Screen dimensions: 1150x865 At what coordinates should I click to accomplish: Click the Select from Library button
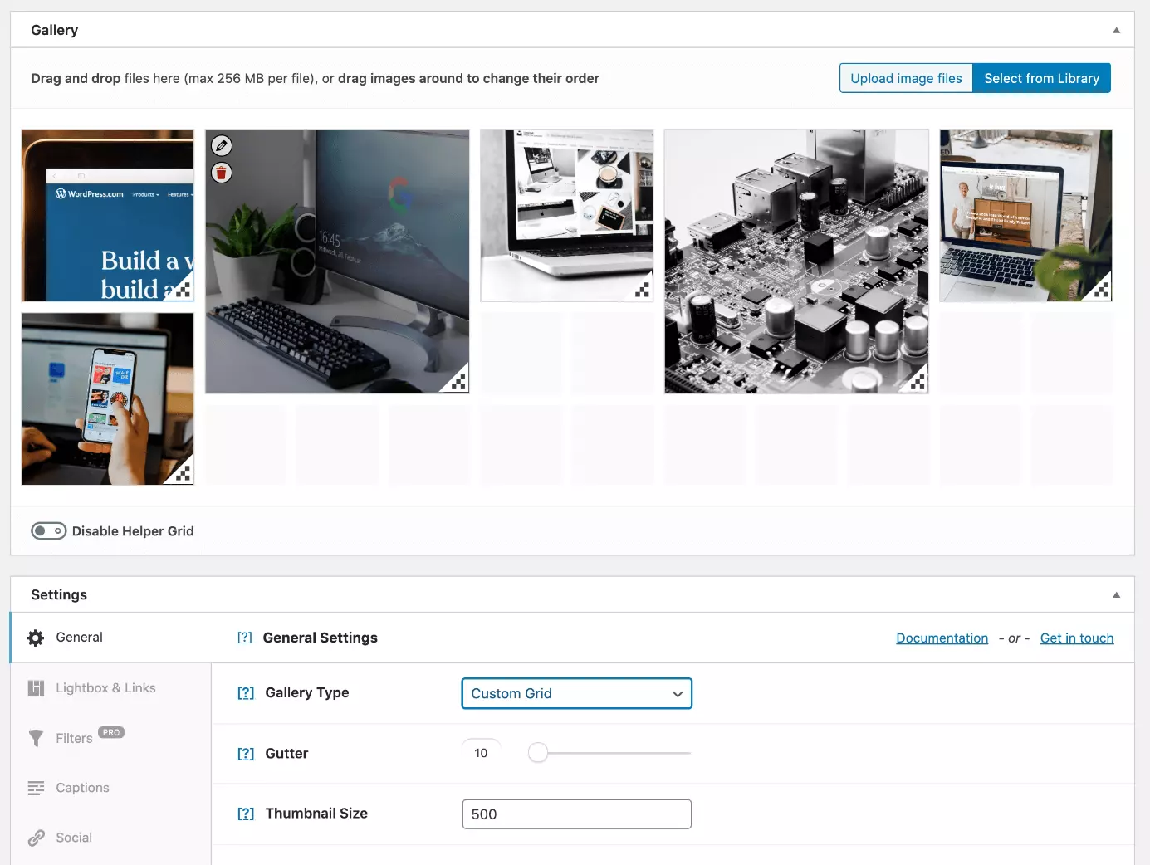1041,79
